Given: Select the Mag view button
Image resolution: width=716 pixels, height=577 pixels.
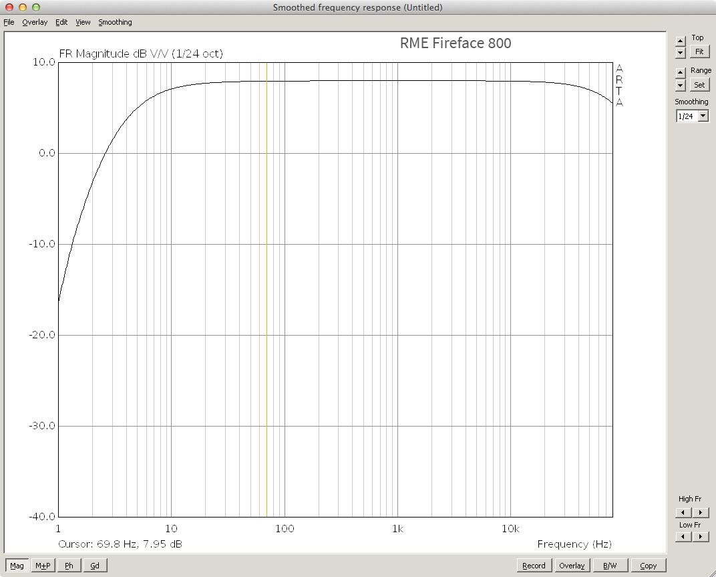Looking at the screenshot, I should [x=17, y=566].
